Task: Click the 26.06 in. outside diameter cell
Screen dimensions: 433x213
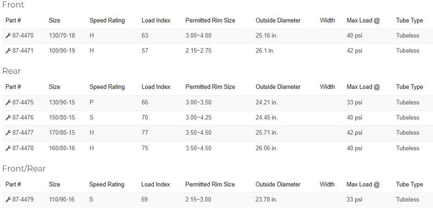Action: click(x=266, y=148)
